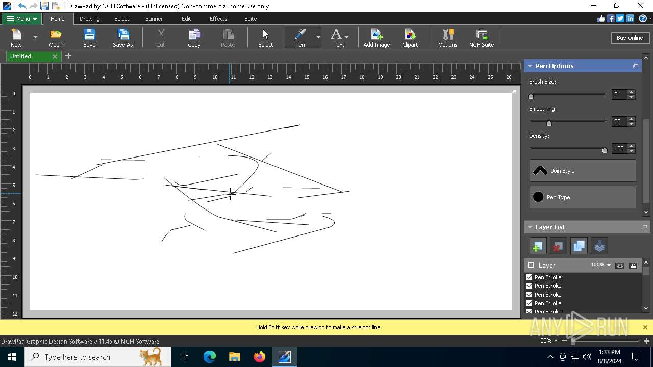Click the Twitter share icon

pos(620,18)
